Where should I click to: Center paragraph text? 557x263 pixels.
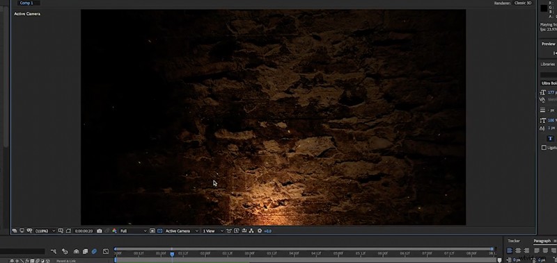(518, 251)
